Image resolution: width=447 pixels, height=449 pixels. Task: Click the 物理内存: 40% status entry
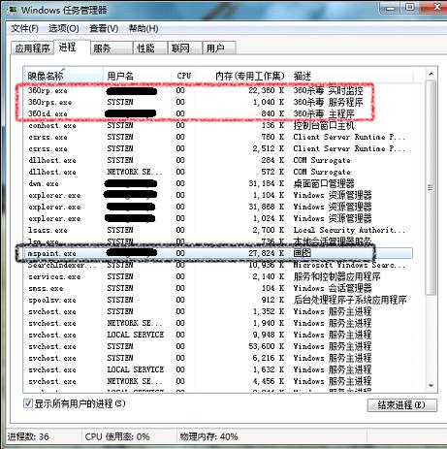click(x=208, y=437)
